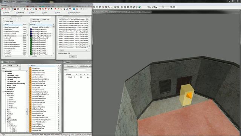This screenshot has height=136, width=241.
Task: Click the dark red round icon in Navmesh toolbar
Action: [x=36, y=9]
